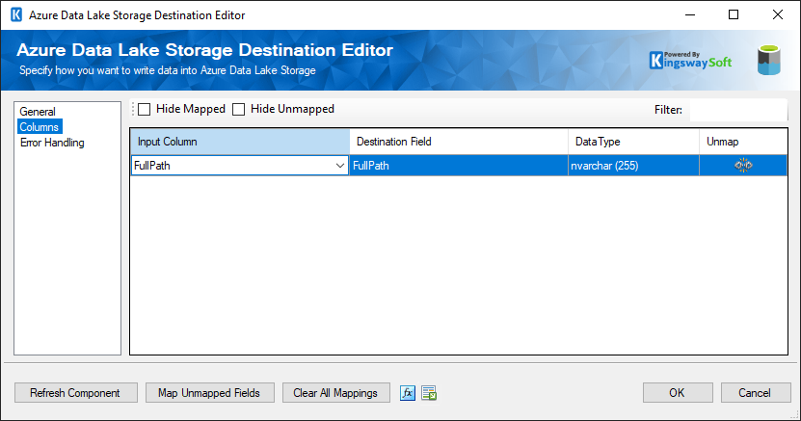Open the FullPath input column dropdown
The height and width of the screenshot is (421, 801).
pyautogui.click(x=339, y=166)
